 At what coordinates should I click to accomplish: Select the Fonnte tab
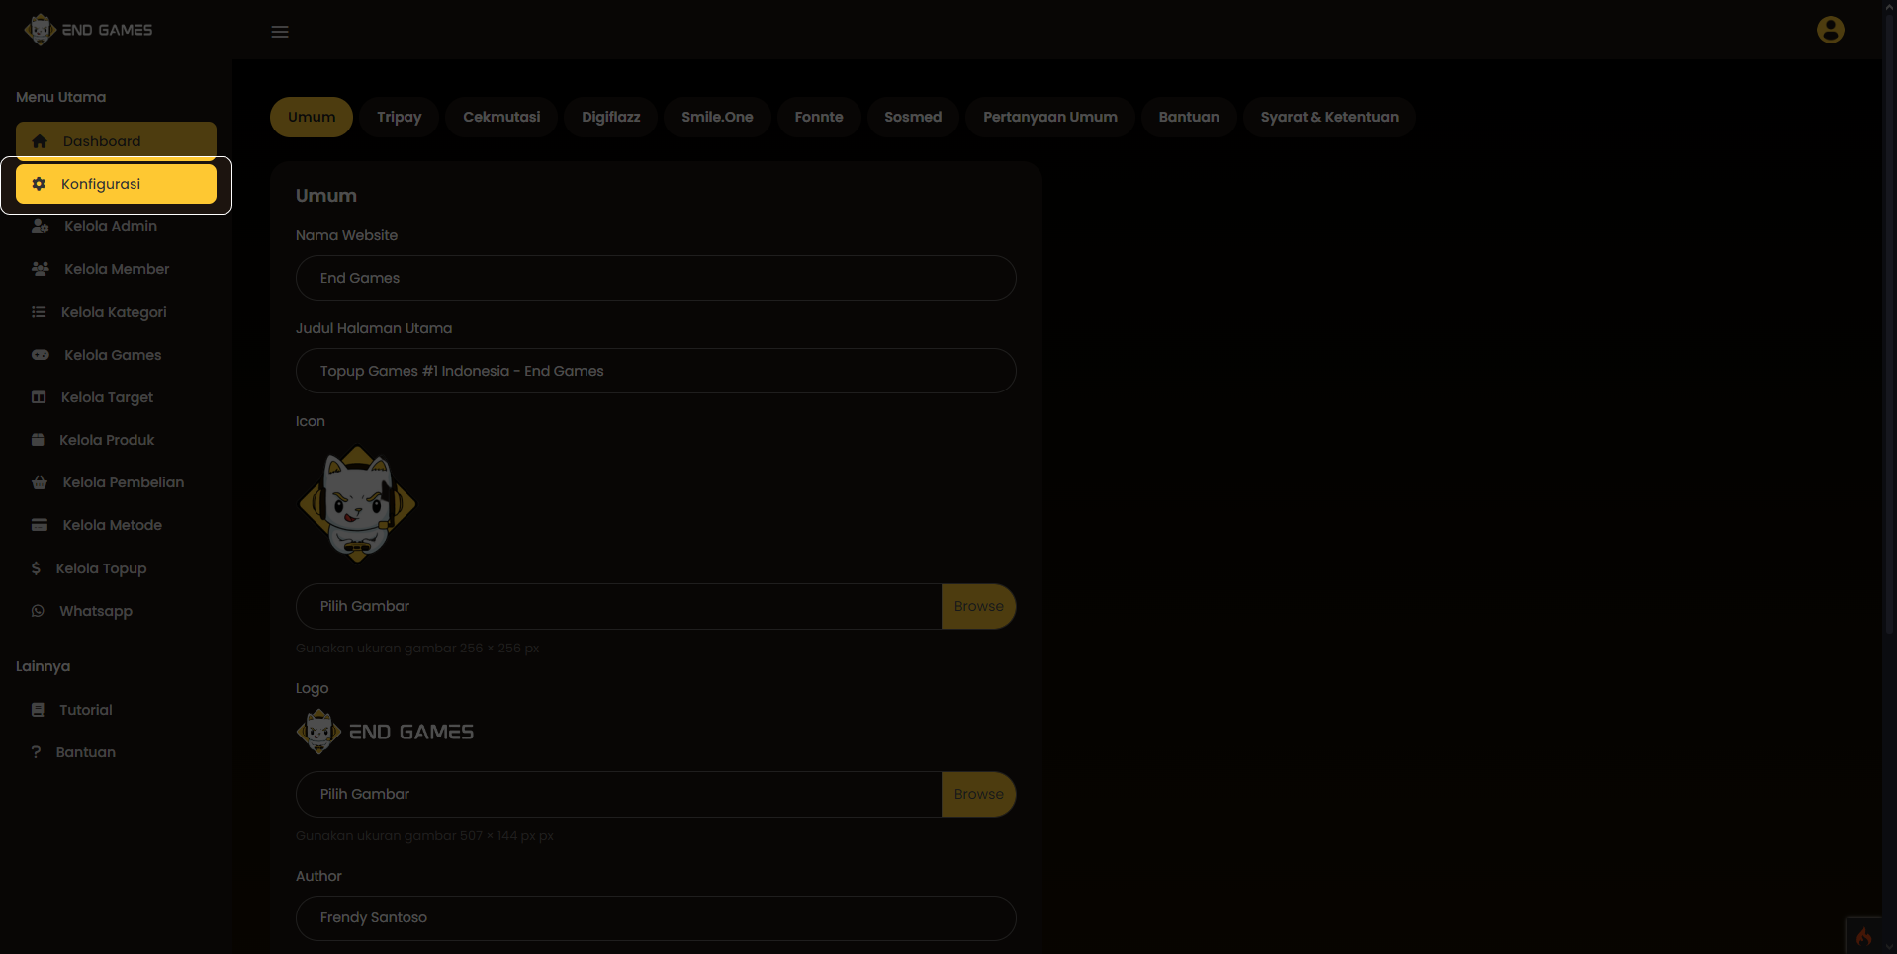click(819, 117)
